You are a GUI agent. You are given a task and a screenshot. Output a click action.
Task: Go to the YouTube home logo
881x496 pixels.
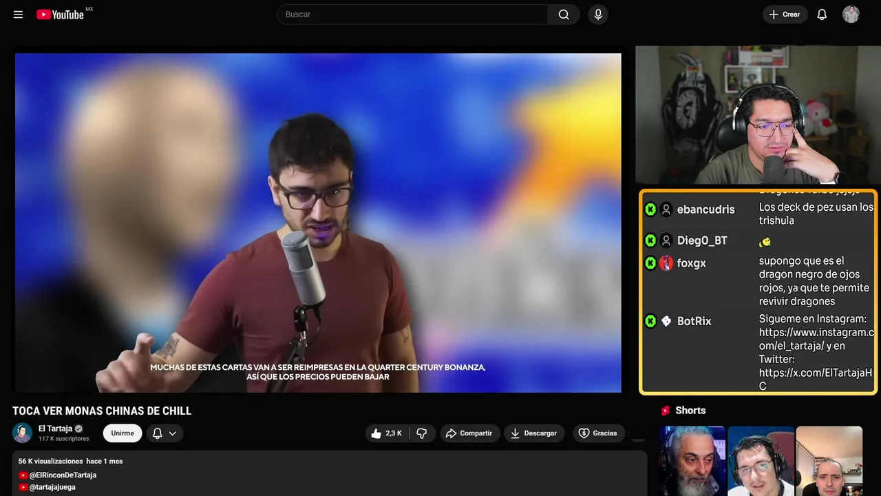tap(61, 14)
